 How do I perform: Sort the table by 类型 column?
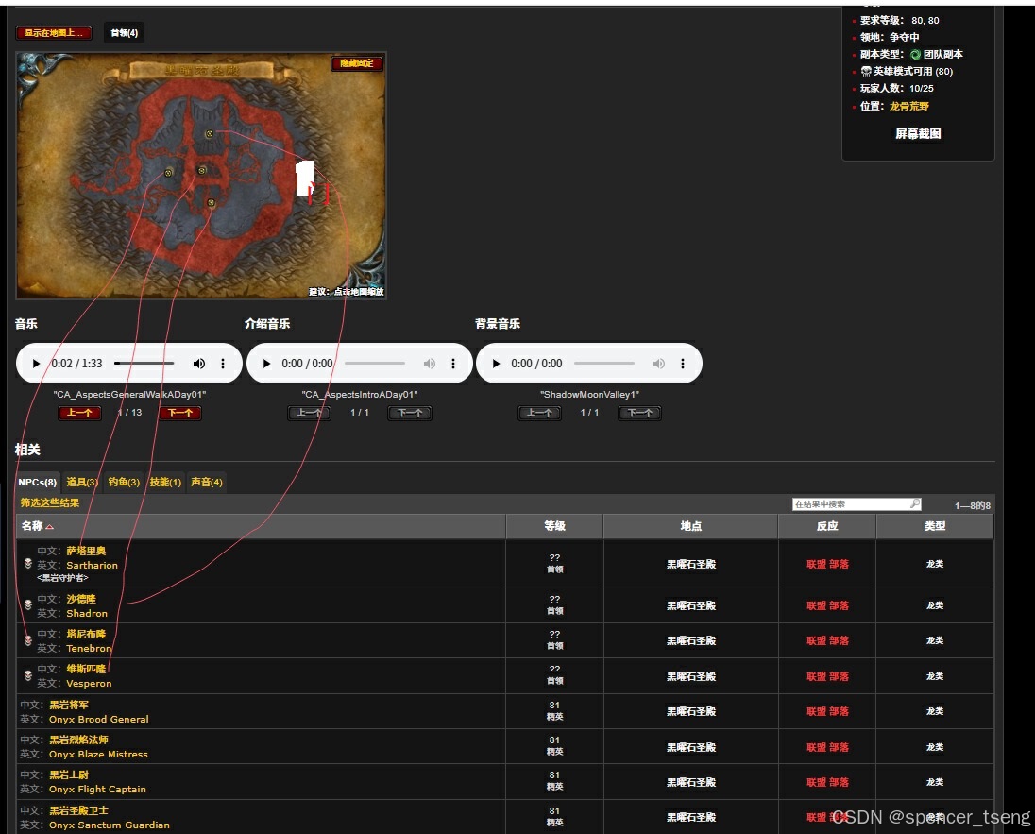pyautogui.click(x=935, y=526)
